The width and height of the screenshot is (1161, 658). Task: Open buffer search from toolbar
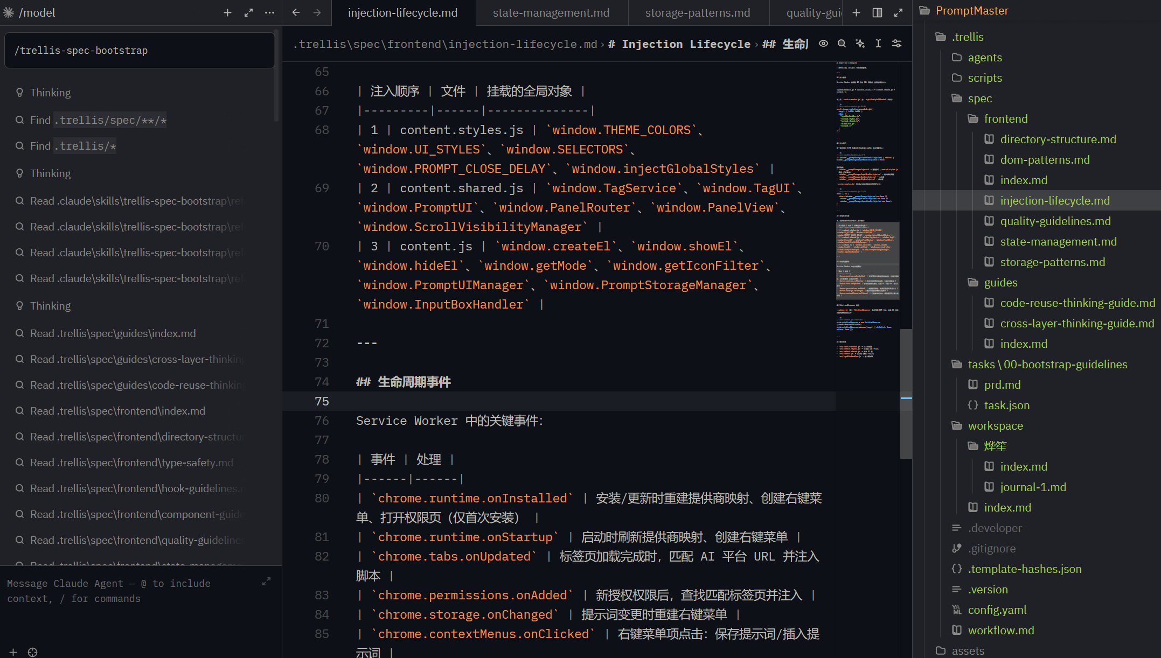point(842,44)
